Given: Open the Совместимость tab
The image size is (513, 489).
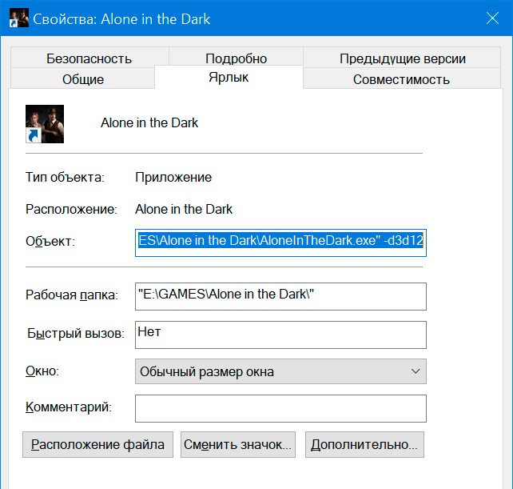Looking at the screenshot, I should 402,79.
